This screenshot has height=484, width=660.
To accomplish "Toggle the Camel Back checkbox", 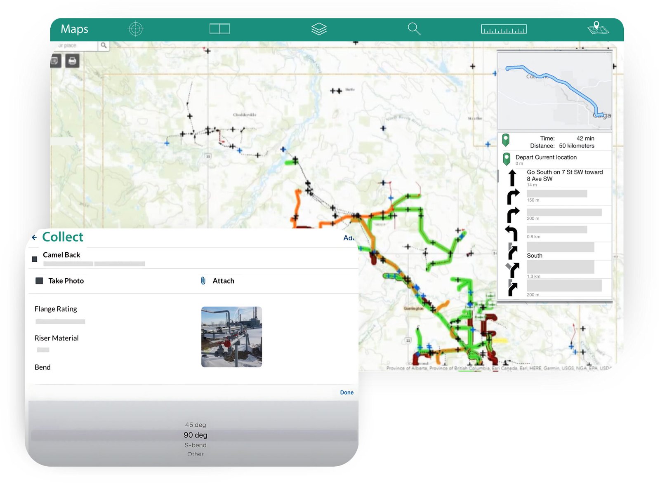I will click(x=34, y=259).
